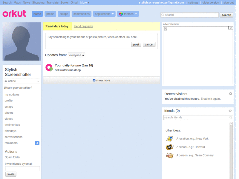Click A school e.g. Harvard suggestion

(x=191, y=147)
